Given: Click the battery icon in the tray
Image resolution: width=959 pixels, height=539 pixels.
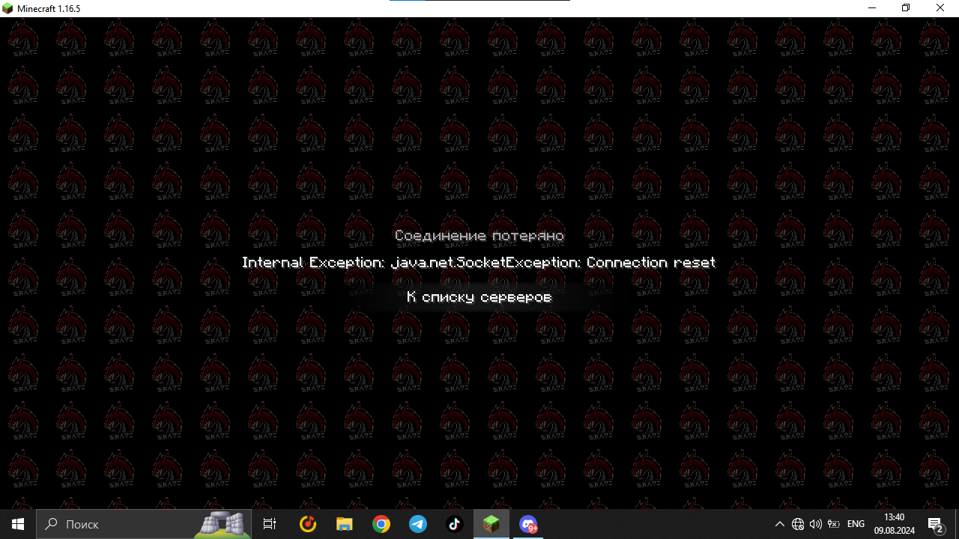Looking at the screenshot, I should (833, 524).
